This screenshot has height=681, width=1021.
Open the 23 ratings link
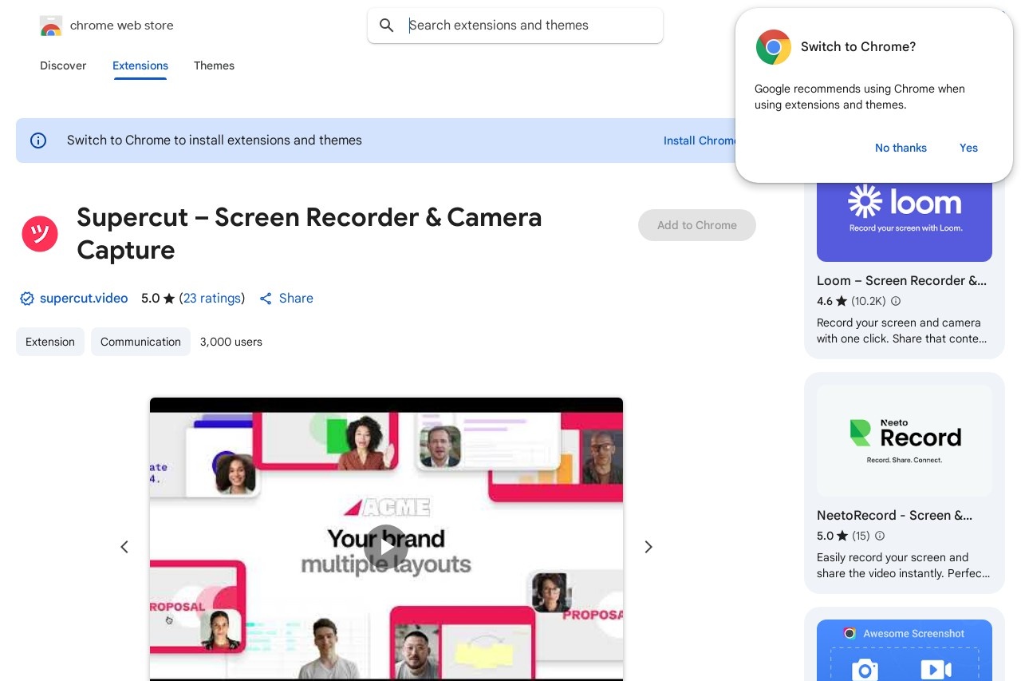[212, 299]
